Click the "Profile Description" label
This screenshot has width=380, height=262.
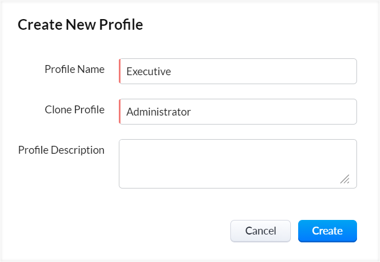(61, 150)
